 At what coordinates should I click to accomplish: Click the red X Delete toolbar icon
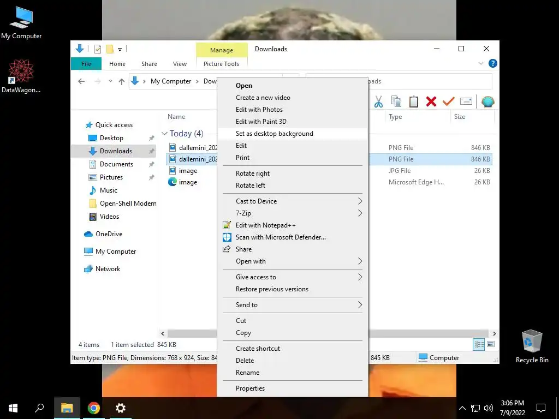431,101
